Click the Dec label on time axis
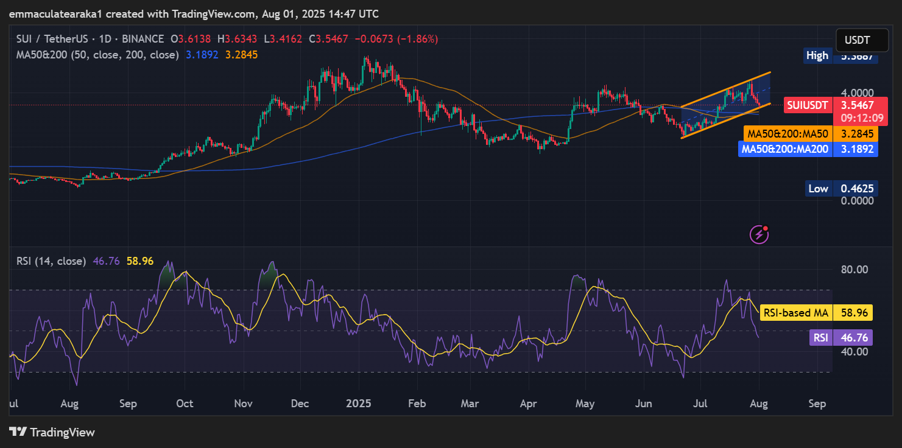 300,404
